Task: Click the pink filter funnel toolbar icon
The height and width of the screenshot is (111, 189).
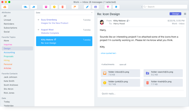Action: coord(108,7)
